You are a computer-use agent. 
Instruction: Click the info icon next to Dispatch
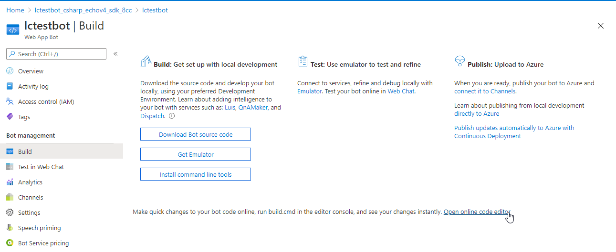172,116
